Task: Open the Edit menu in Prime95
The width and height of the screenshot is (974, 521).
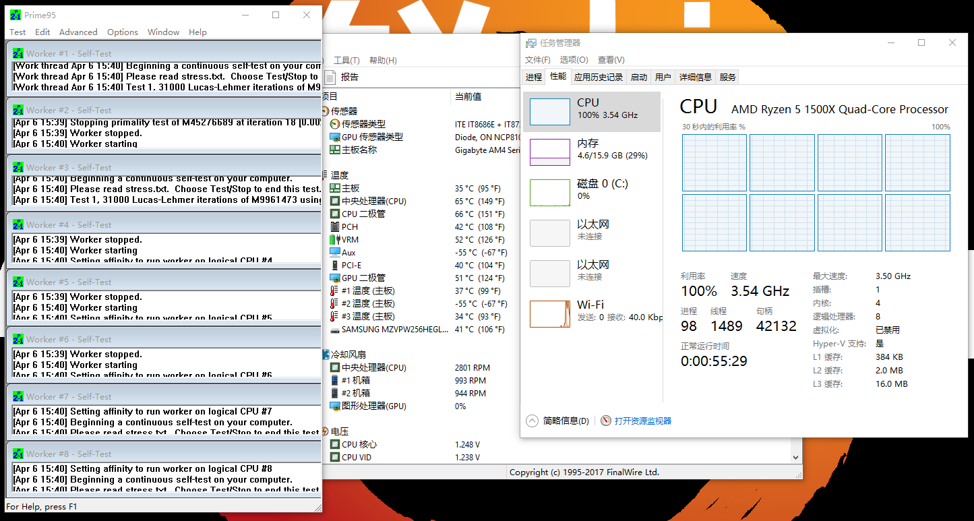Action: point(42,32)
